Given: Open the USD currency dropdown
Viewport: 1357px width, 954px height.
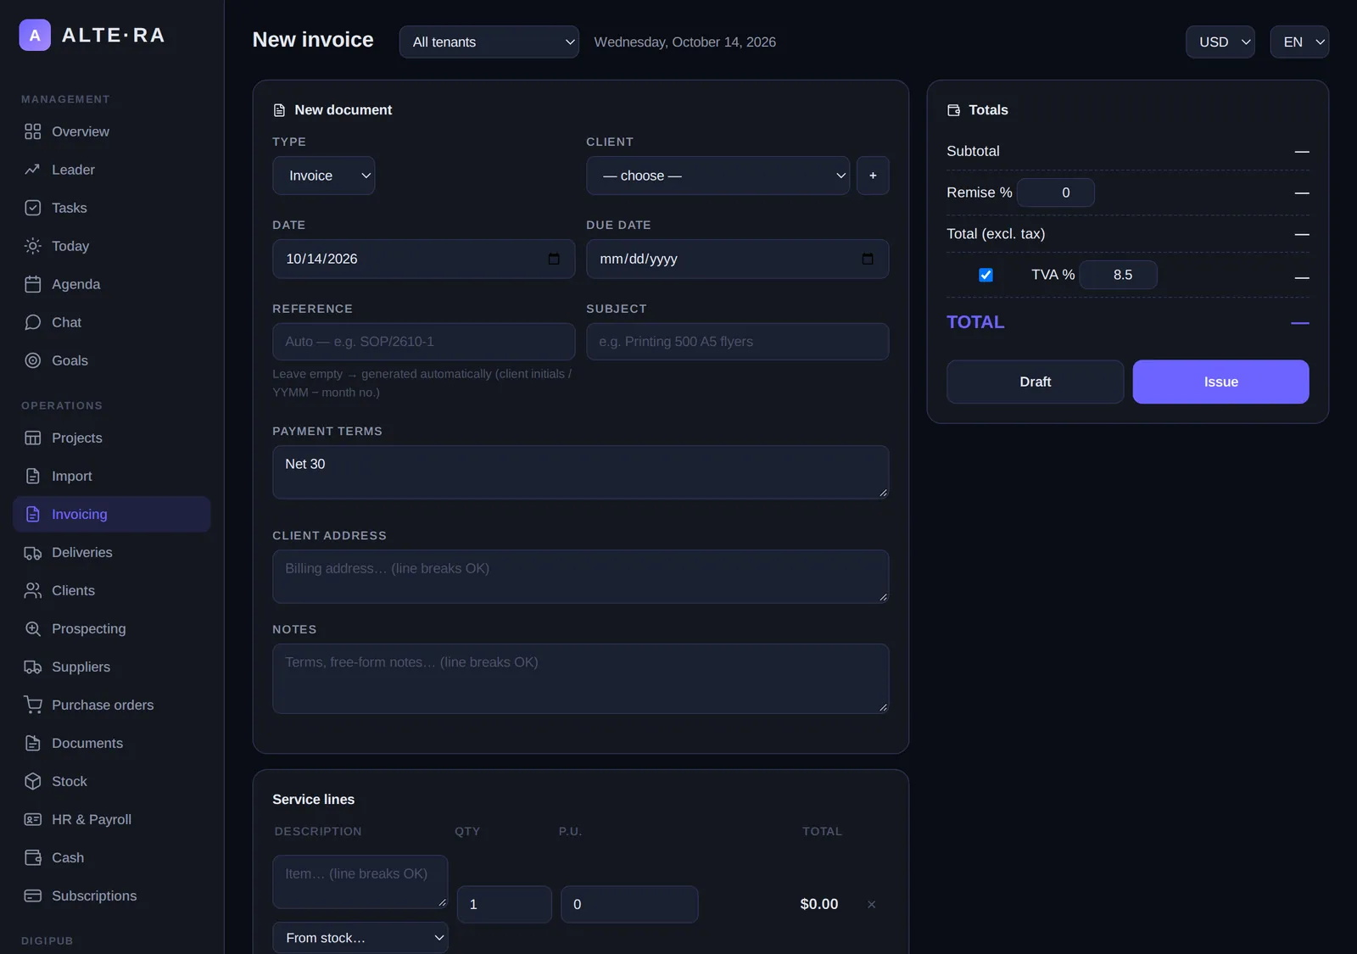Looking at the screenshot, I should [x=1220, y=42].
